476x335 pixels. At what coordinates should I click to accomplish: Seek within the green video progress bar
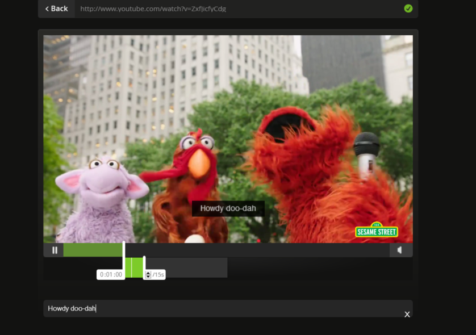(93, 250)
